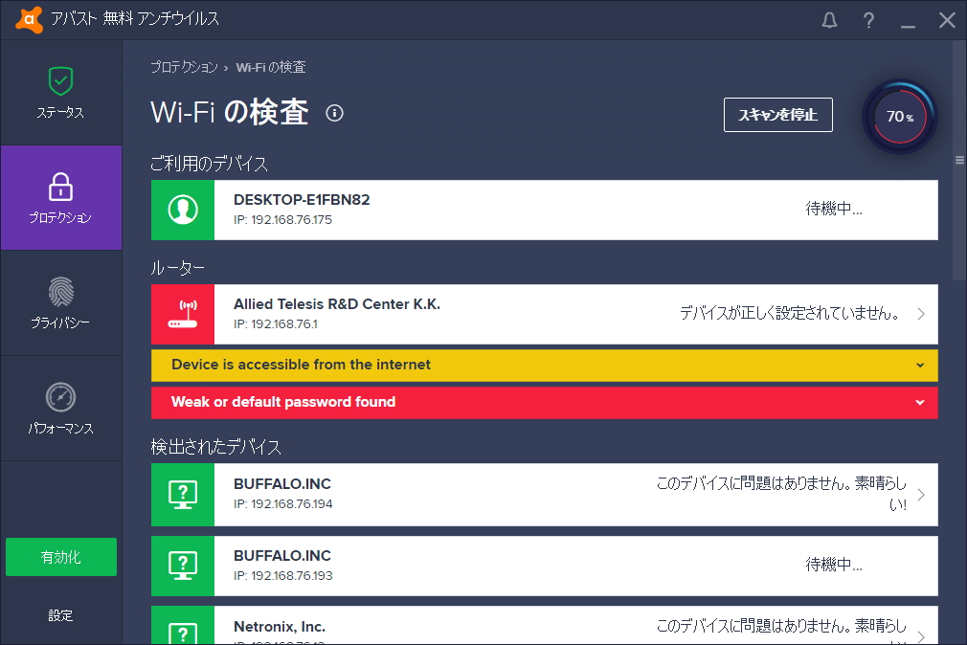
Task: Open 設定 from the bottom sidebar
Action: (x=60, y=615)
